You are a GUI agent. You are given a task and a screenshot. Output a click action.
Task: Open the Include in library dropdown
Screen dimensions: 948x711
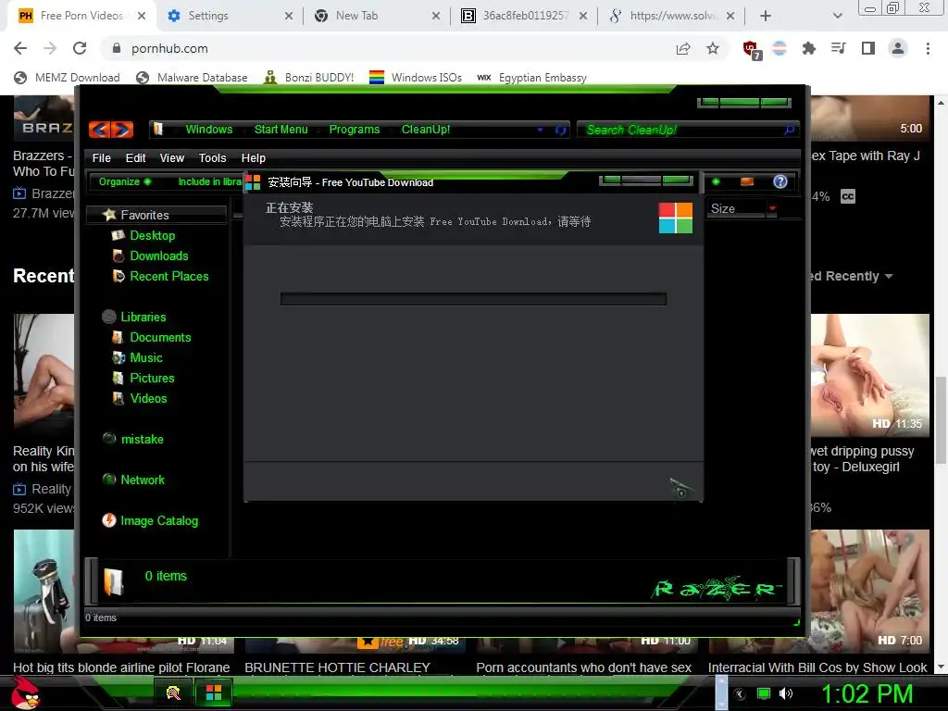coord(210,181)
